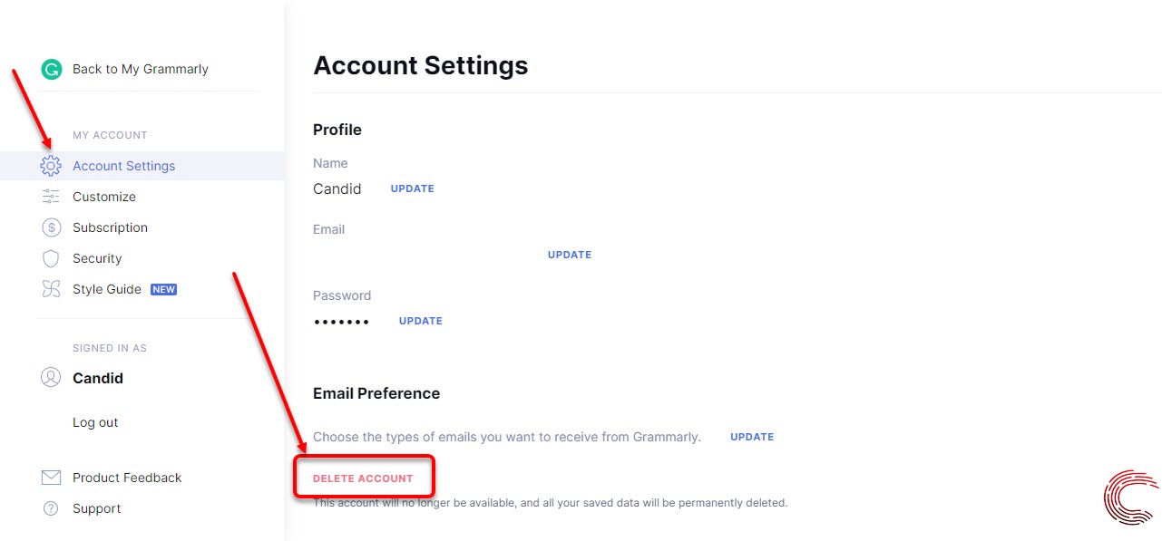Click the Product Feedback envelope icon

52,478
